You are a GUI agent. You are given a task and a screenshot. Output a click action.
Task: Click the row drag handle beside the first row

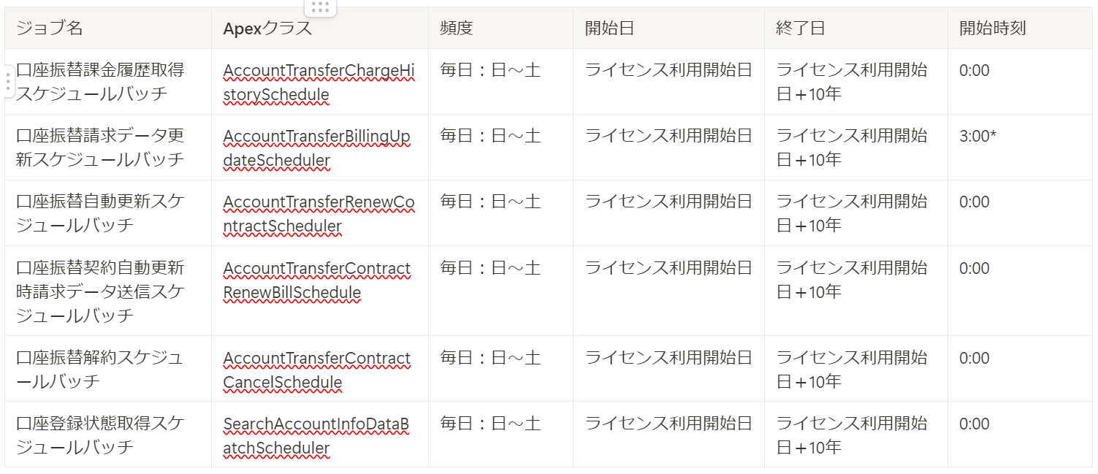(x=8, y=81)
